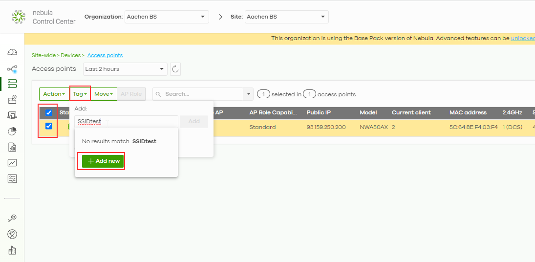
Task: Click the refresh icon beside time range
Action: click(175, 69)
